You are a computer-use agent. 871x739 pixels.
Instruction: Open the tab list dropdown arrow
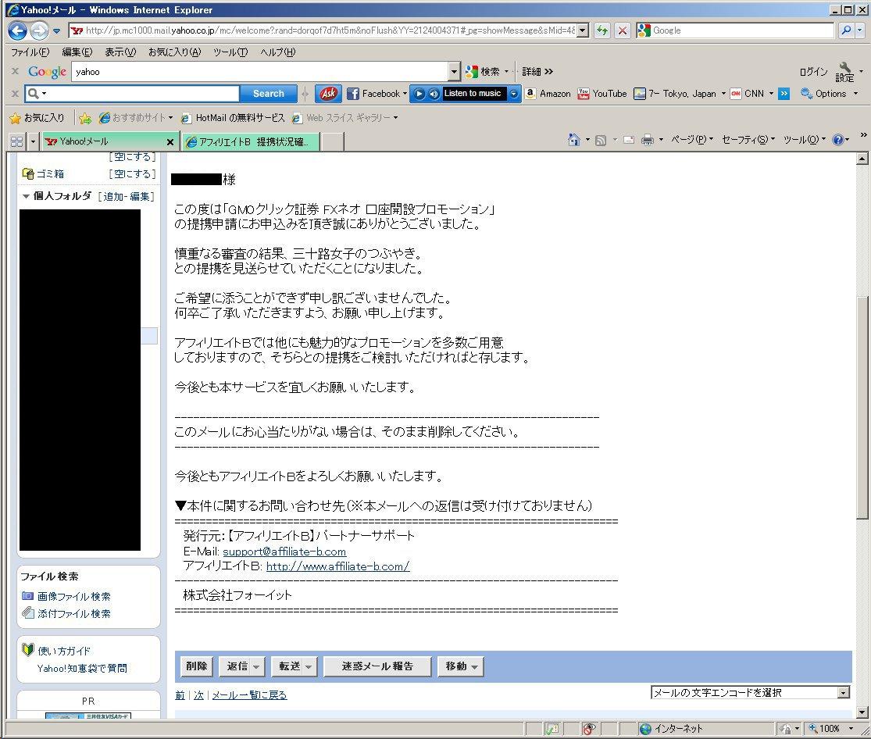point(33,141)
